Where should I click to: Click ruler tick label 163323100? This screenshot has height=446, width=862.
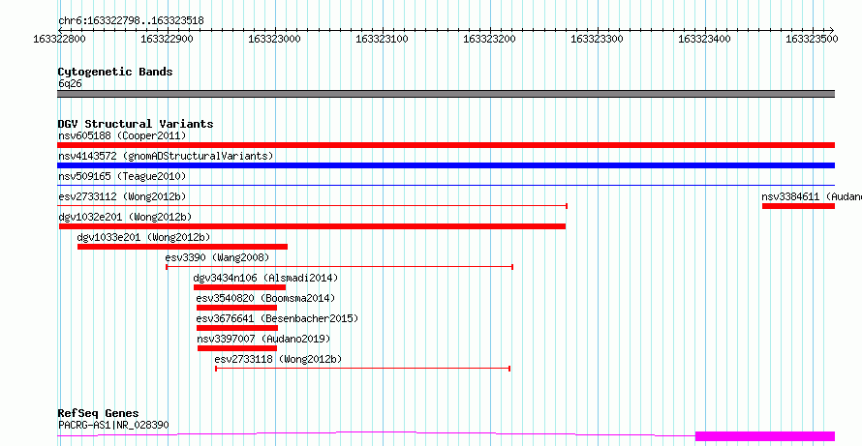(x=381, y=39)
